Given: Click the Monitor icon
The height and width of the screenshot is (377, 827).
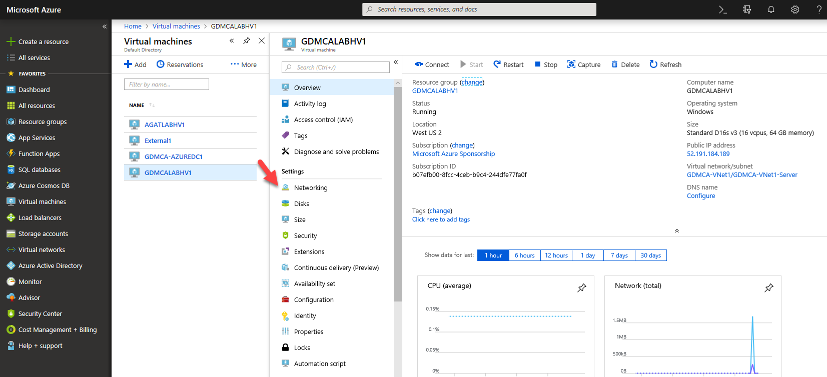Looking at the screenshot, I should 11,281.
